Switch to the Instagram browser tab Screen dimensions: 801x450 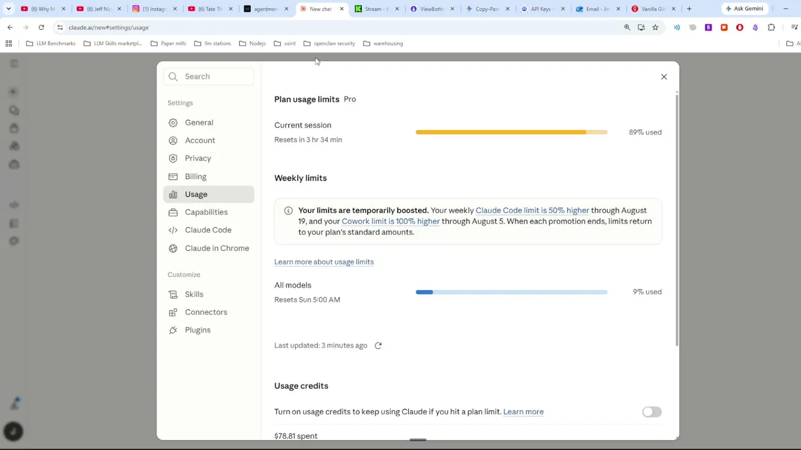[155, 9]
